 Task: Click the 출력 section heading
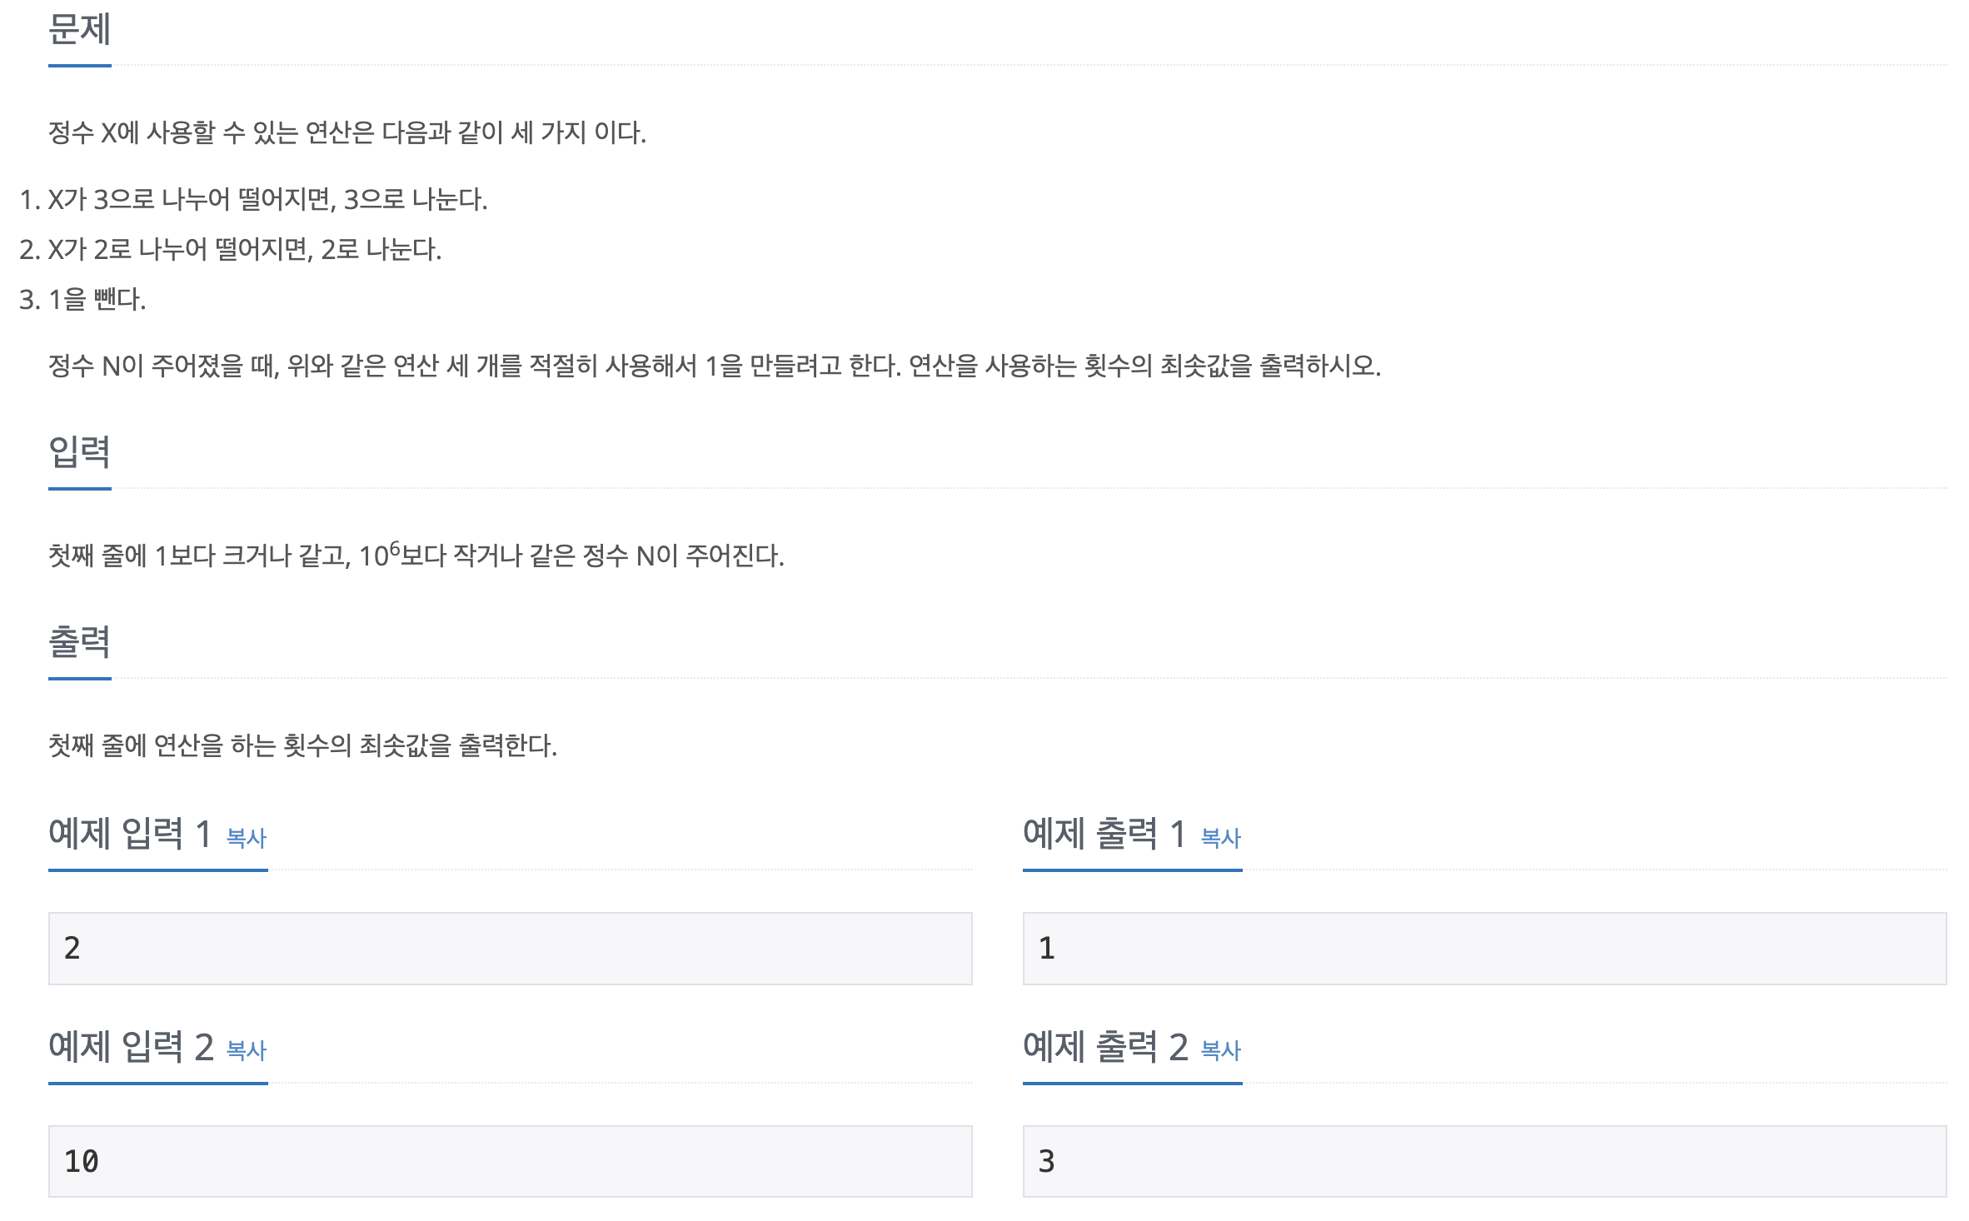point(80,642)
